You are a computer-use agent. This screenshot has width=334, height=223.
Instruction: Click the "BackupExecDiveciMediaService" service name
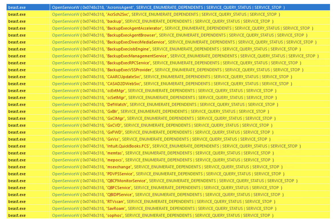pos(136,42)
